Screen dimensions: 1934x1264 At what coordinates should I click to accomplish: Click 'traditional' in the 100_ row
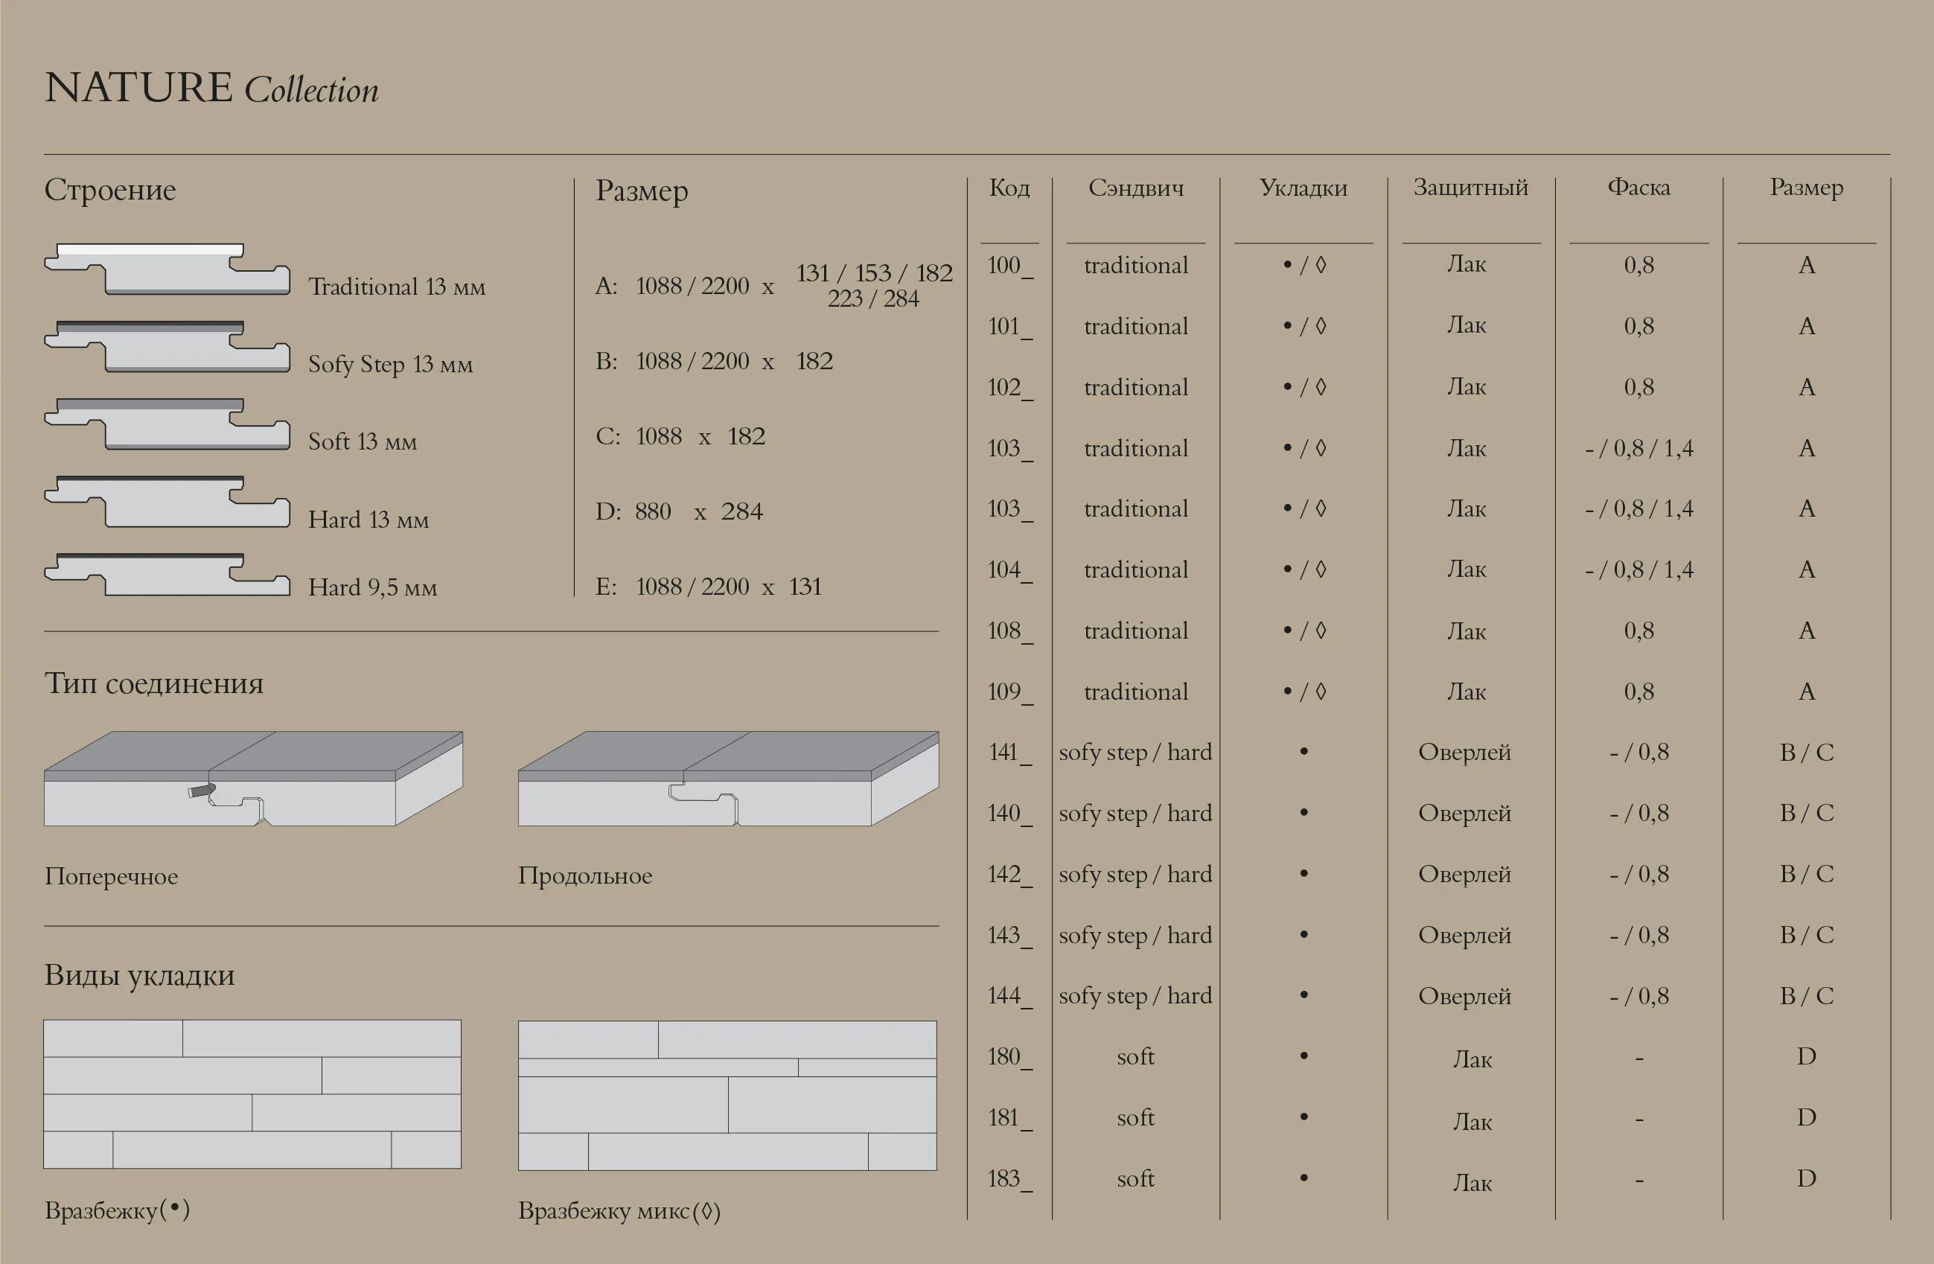(x=1136, y=266)
